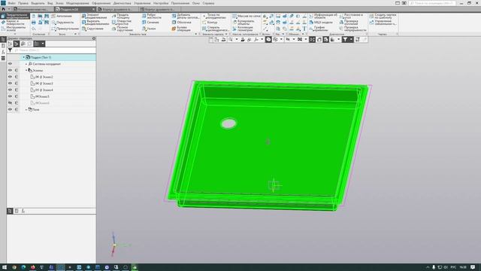Expand the Тела tree node
481x271 pixels.
(x=26, y=109)
